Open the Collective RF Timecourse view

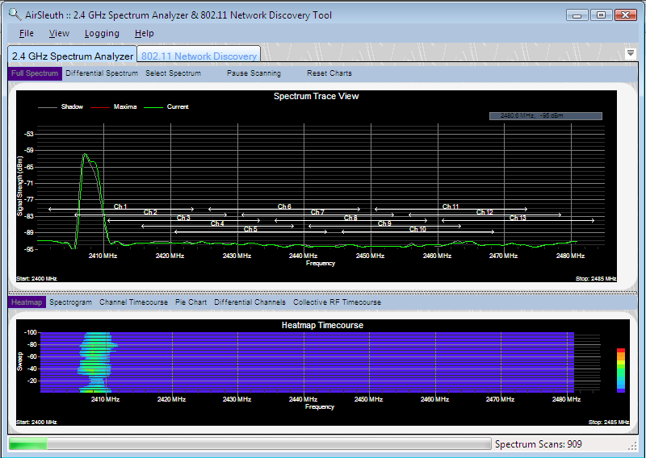click(337, 302)
